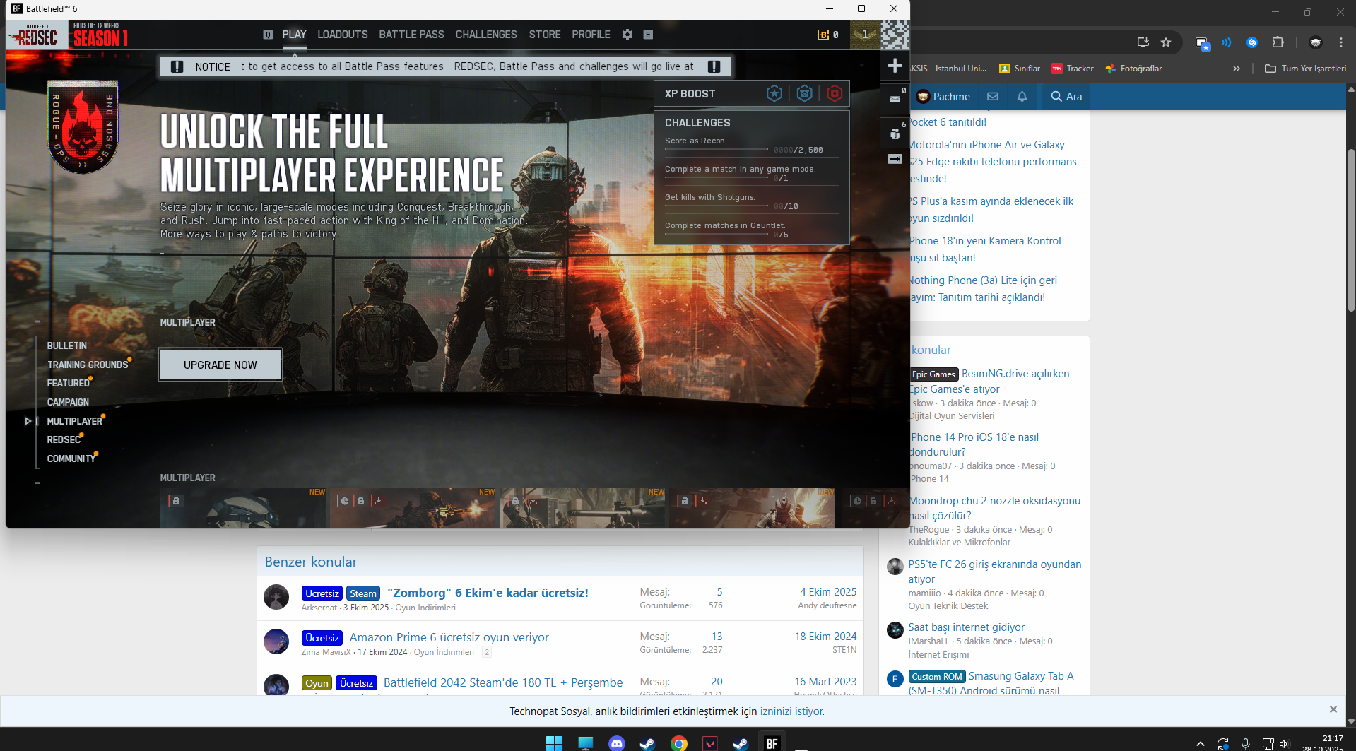Open the first multiplayer mode thumbnail with helmet
The height and width of the screenshot is (751, 1356).
coord(244,508)
